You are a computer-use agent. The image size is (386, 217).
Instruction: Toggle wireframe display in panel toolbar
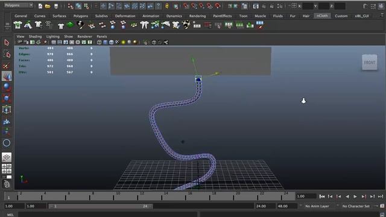click(x=99, y=42)
